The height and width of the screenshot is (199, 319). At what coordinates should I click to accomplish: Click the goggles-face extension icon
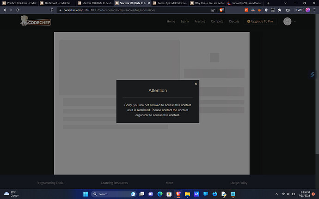coord(253,10)
